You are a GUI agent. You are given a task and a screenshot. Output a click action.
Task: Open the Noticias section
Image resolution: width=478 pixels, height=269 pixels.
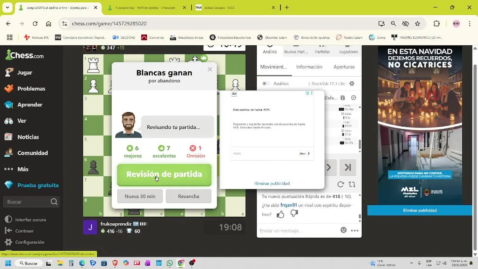(x=28, y=137)
